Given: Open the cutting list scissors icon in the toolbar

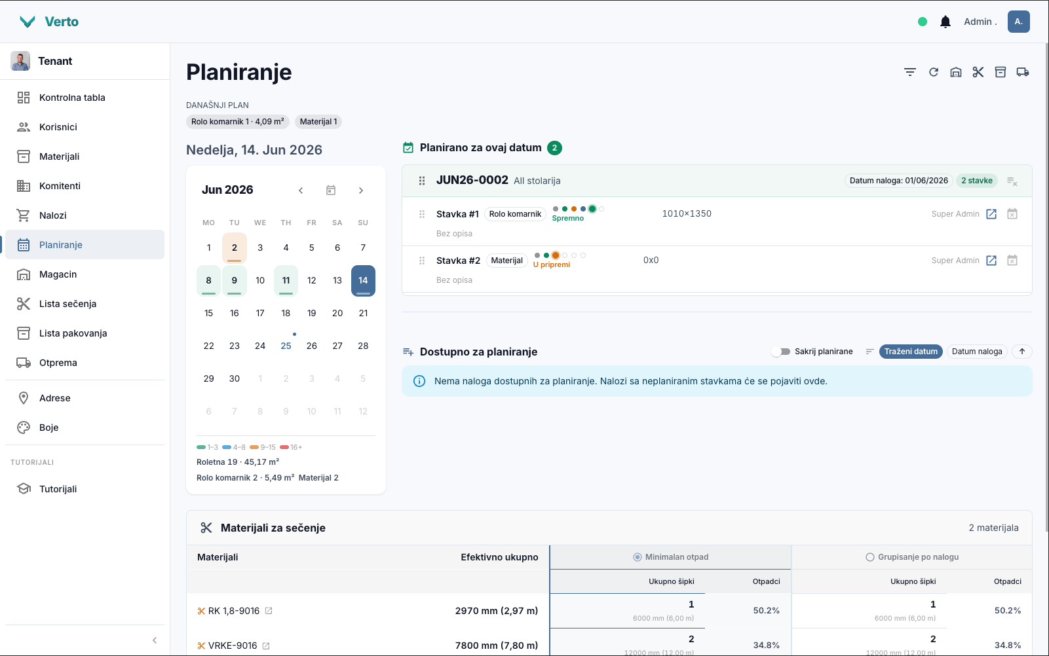Looking at the screenshot, I should 978,72.
